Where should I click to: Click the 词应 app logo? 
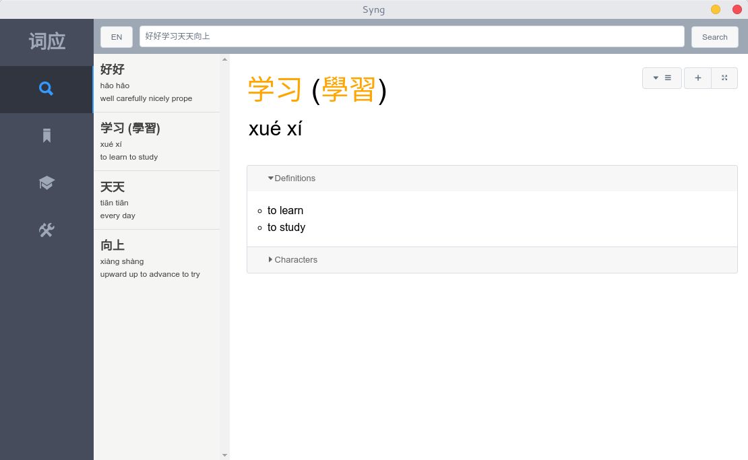point(46,41)
